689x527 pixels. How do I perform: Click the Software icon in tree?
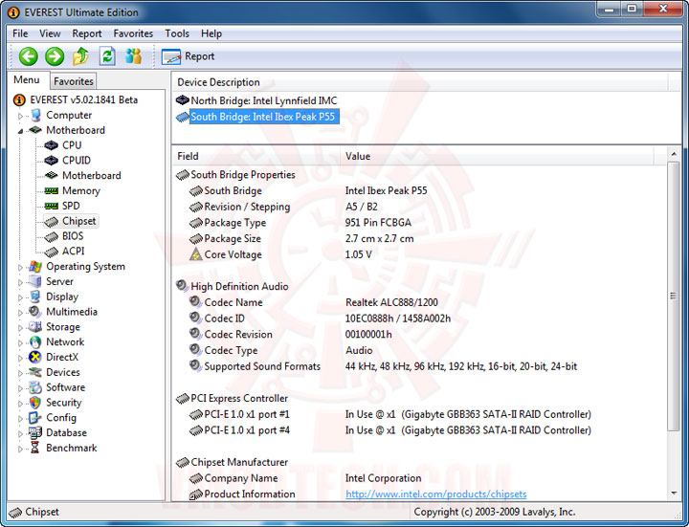pyautogui.click(x=35, y=387)
